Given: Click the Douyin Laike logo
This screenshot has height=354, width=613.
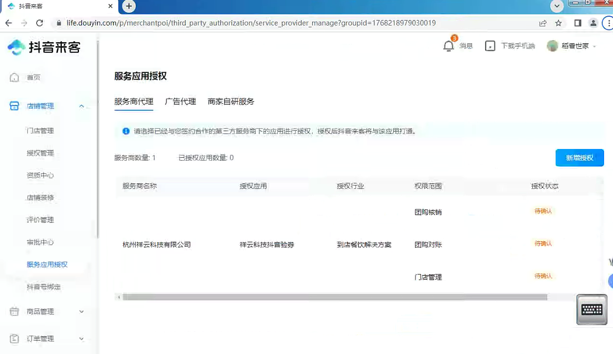Looking at the screenshot, I should 45,47.
